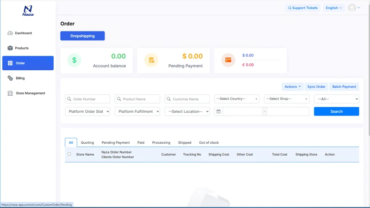Click the blue Search button
This screenshot has height=208, width=370.
337,111
